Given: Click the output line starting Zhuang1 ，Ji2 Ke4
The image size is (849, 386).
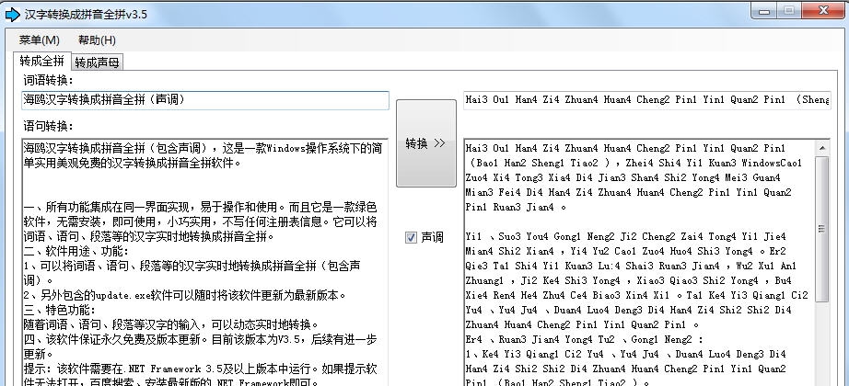Looking at the screenshot, I should (628, 280).
